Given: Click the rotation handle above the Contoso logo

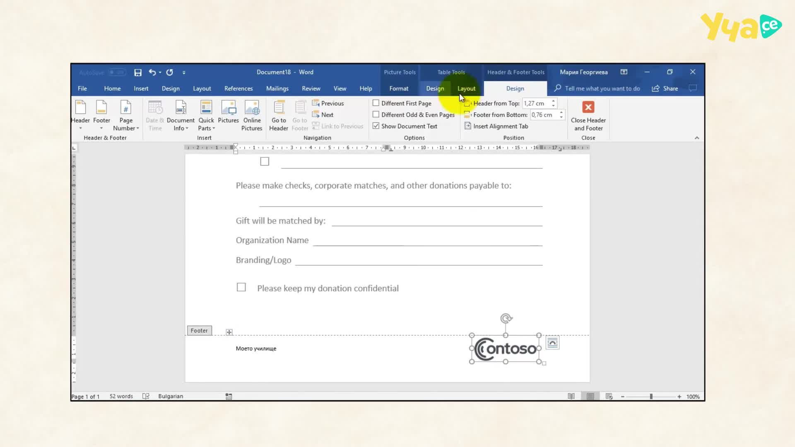Looking at the screenshot, I should click(506, 318).
